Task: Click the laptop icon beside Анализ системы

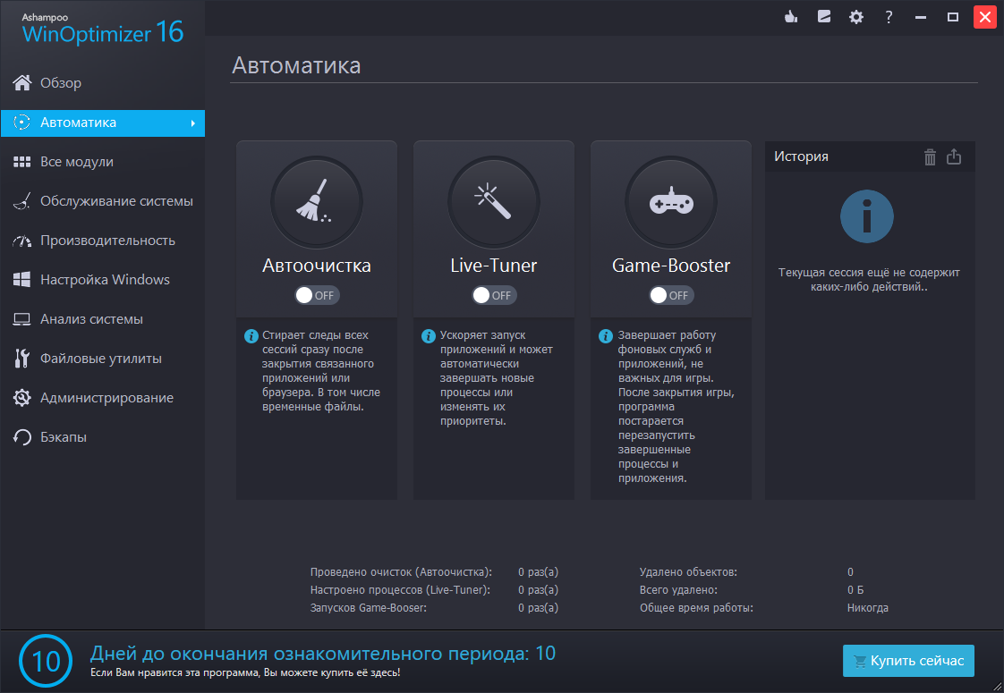Action: point(22,319)
